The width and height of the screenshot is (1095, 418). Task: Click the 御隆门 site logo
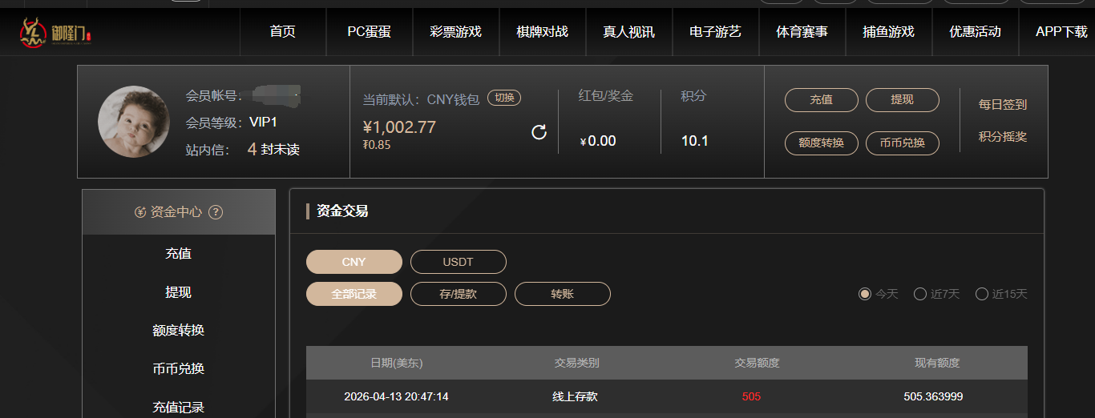[56, 33]
